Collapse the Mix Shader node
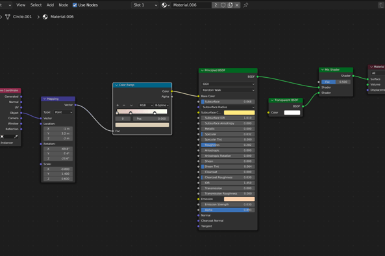This screenshot has width=385, height=256. pos(323,69)
